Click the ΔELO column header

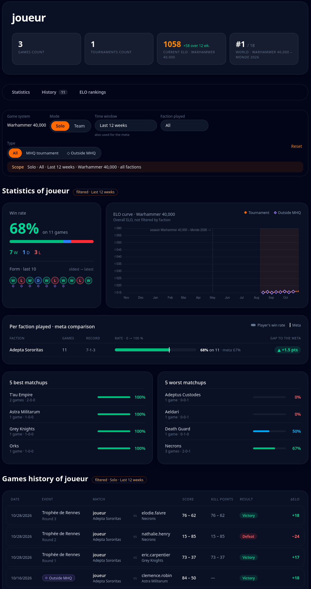coord(295,499)
